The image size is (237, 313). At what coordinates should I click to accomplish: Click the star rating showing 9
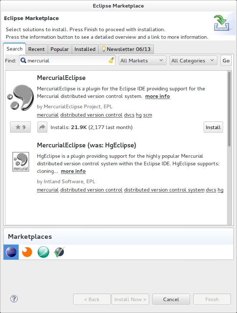pyautogui.click(x=20, y=127)
